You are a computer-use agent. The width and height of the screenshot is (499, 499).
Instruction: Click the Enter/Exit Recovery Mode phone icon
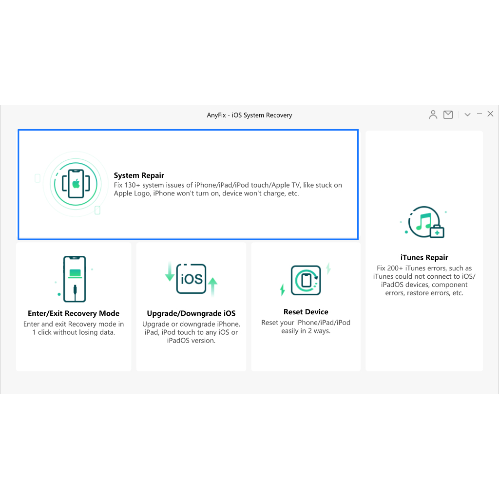[75, 279]
